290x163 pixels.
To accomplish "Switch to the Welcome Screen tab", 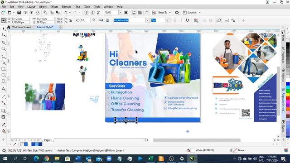I will (x=21, y=27).
